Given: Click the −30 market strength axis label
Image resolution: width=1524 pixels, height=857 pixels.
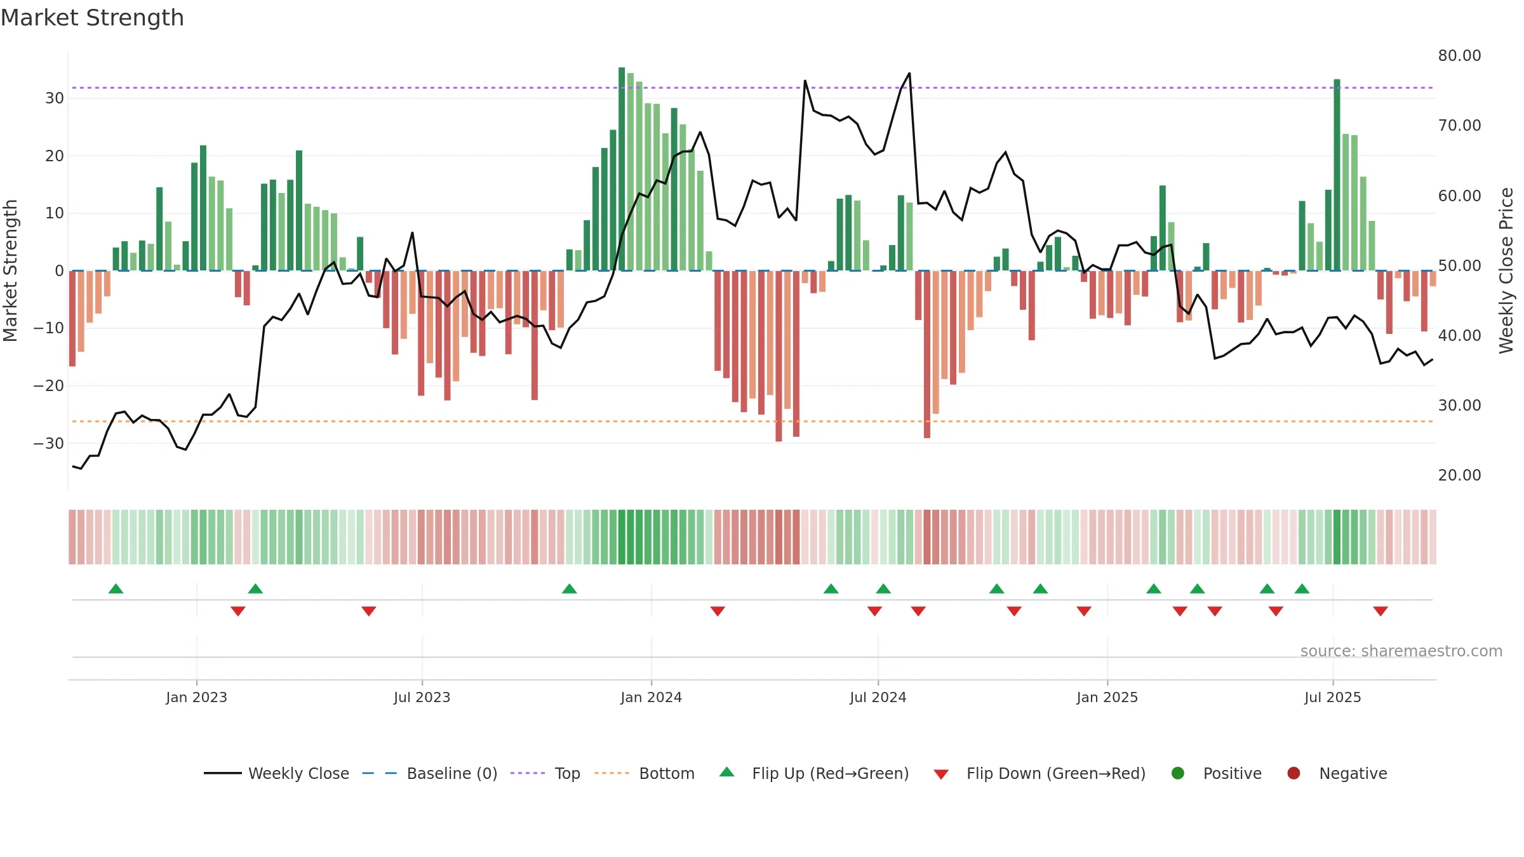Looking at the screenshot, I should pos(49,443).
